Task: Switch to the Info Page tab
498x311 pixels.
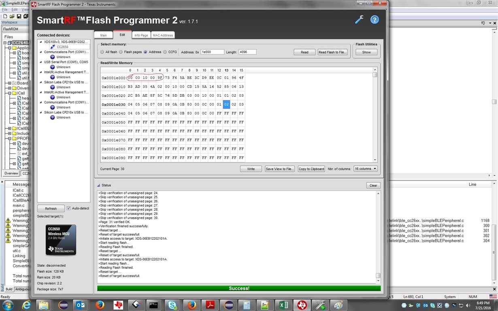Action: (x=141, y=35)
